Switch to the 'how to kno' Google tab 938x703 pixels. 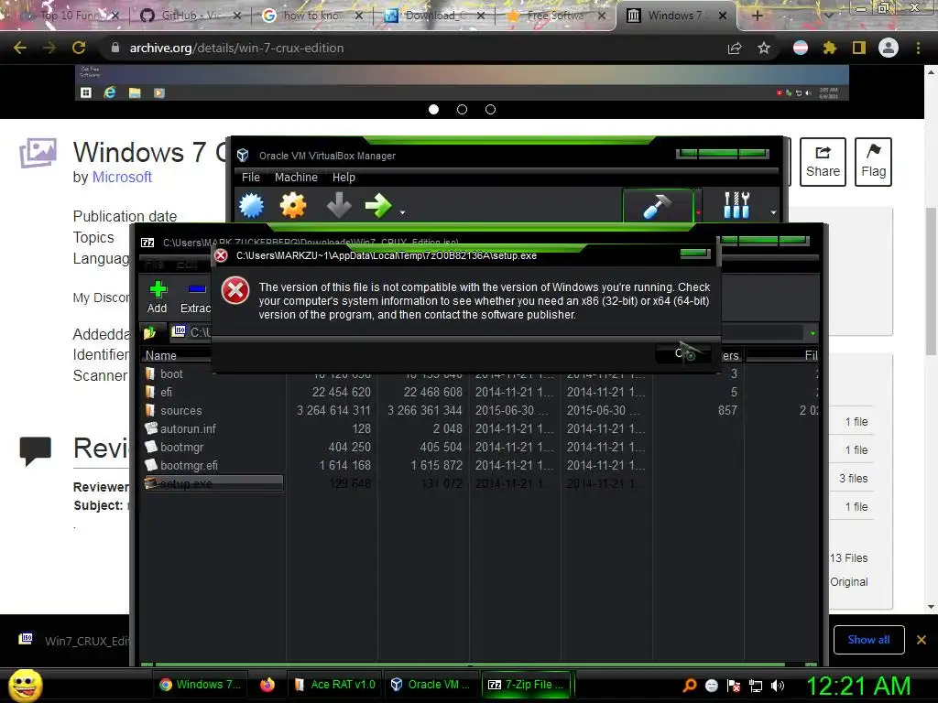point(312,16)
